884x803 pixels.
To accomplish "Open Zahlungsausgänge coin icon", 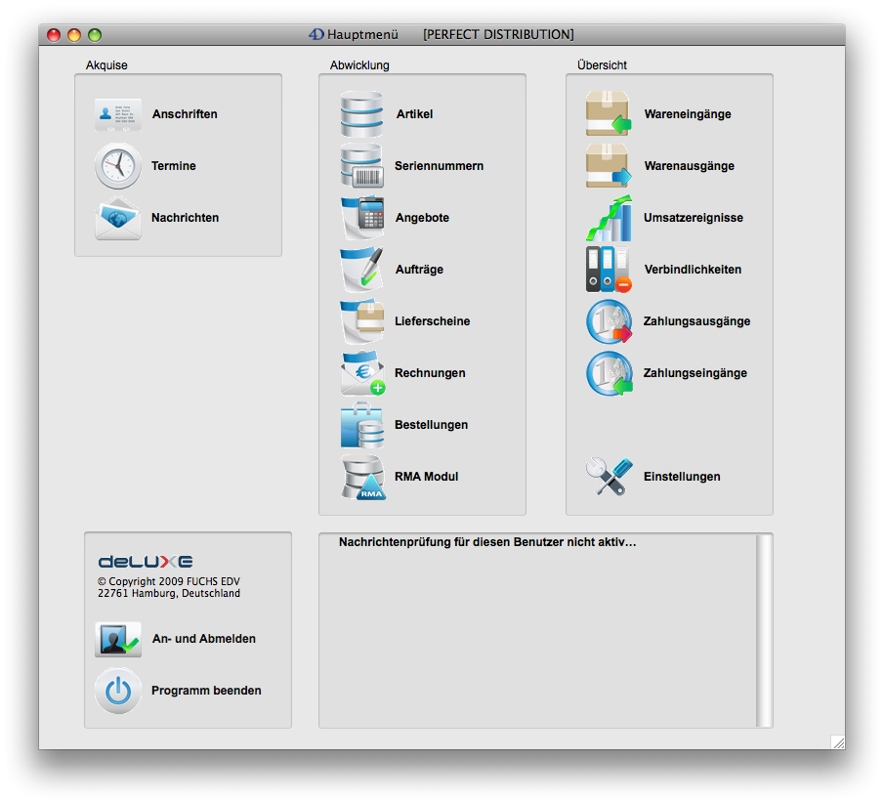I will 609,321.
